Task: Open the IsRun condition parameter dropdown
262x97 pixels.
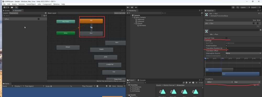Action: (x=220, y=82)
